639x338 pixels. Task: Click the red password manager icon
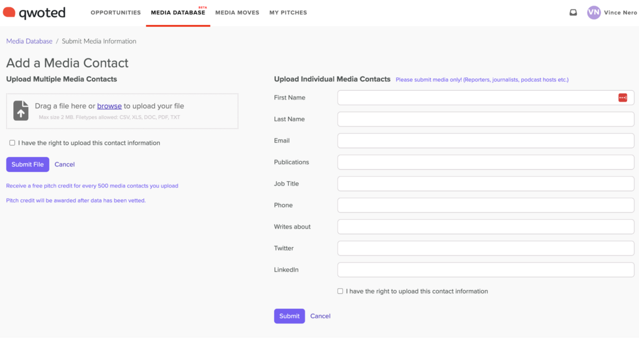point(622,98)
